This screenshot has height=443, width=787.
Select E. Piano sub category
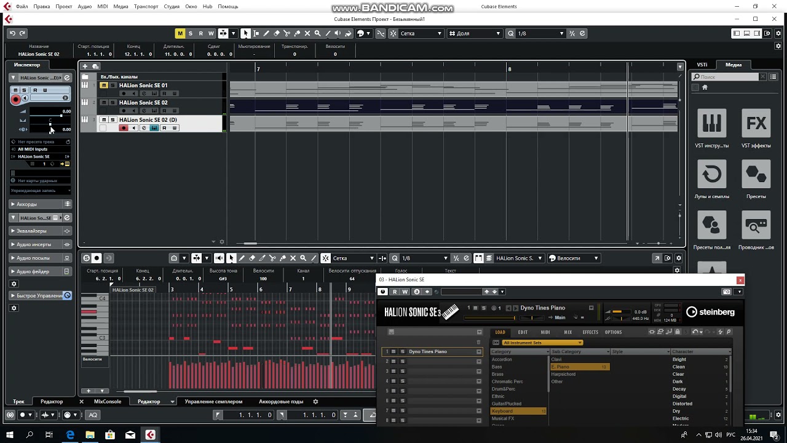(579, 367)
